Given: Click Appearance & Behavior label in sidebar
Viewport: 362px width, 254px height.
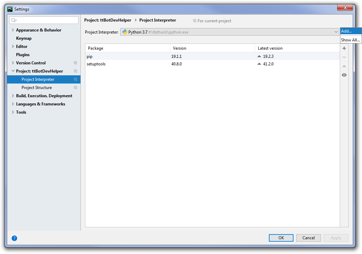Looking at the screenshot, I should click(39, 30).
